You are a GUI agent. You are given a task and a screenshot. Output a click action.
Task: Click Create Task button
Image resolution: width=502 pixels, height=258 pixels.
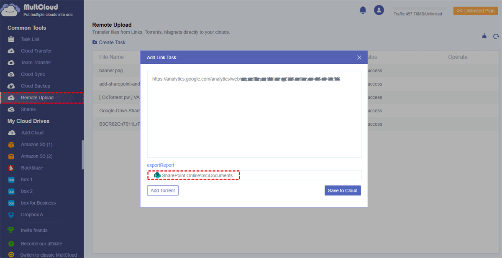point(109,42)
